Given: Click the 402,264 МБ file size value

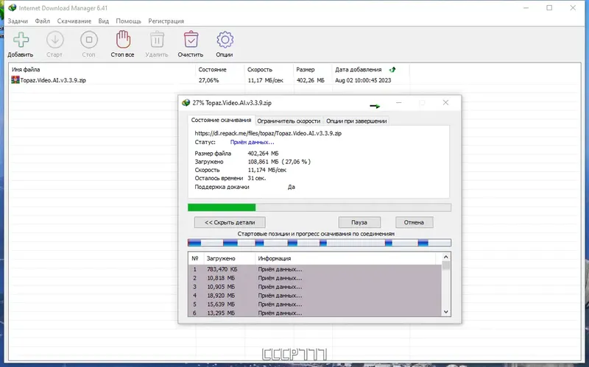Looking at the screenshot, I should (263, 153).
